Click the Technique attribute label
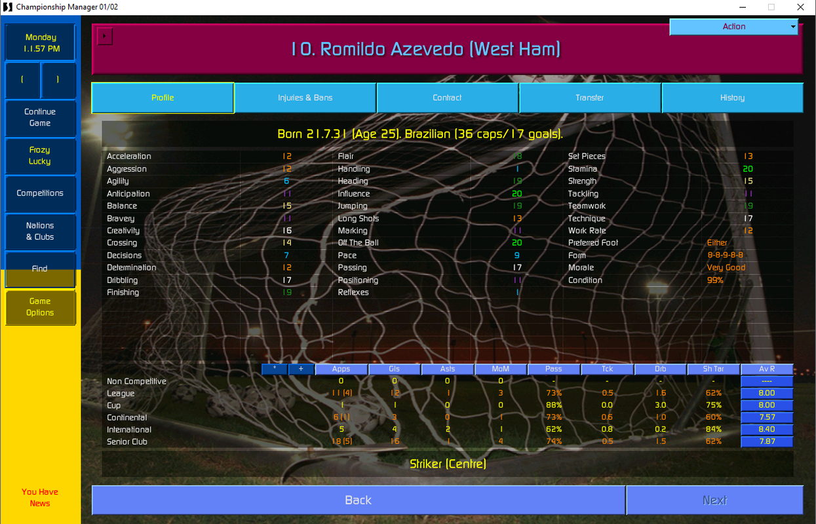The width and height of the screenshot is (816, 524). (x=587, y=219)
